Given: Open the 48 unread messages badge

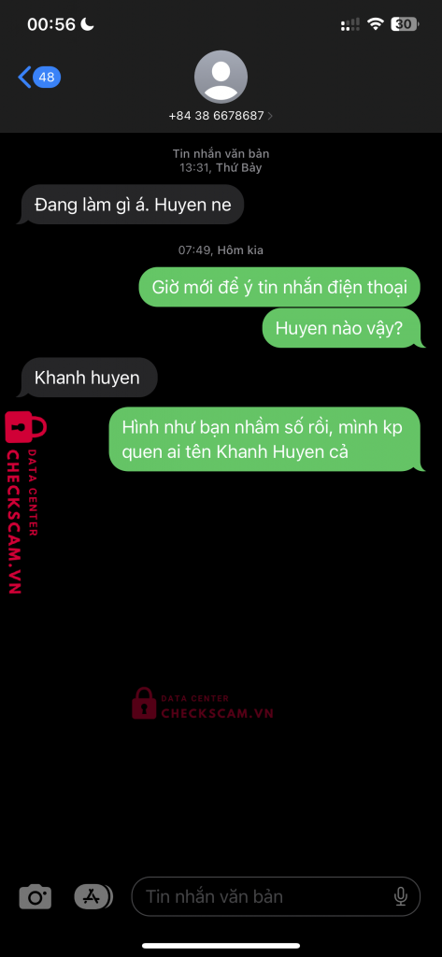Looking at the screenshot, I should [x=47, y=78].
